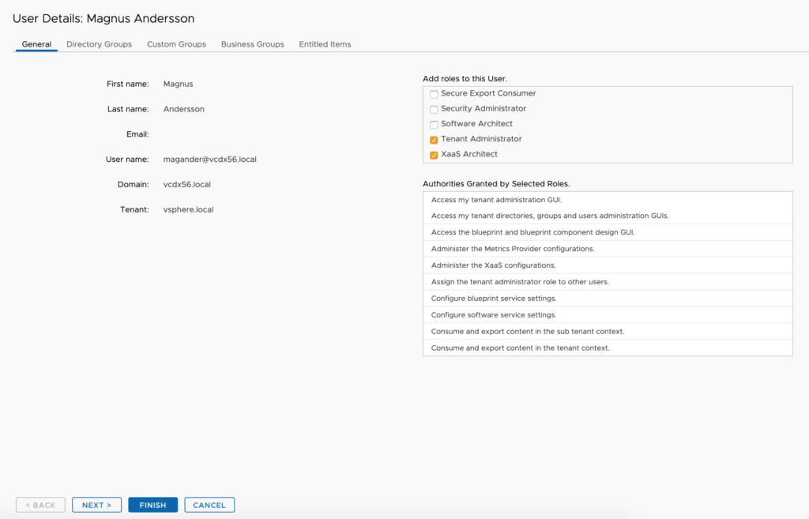Select 'Configure blueprint service settings' row

(494, 299)
